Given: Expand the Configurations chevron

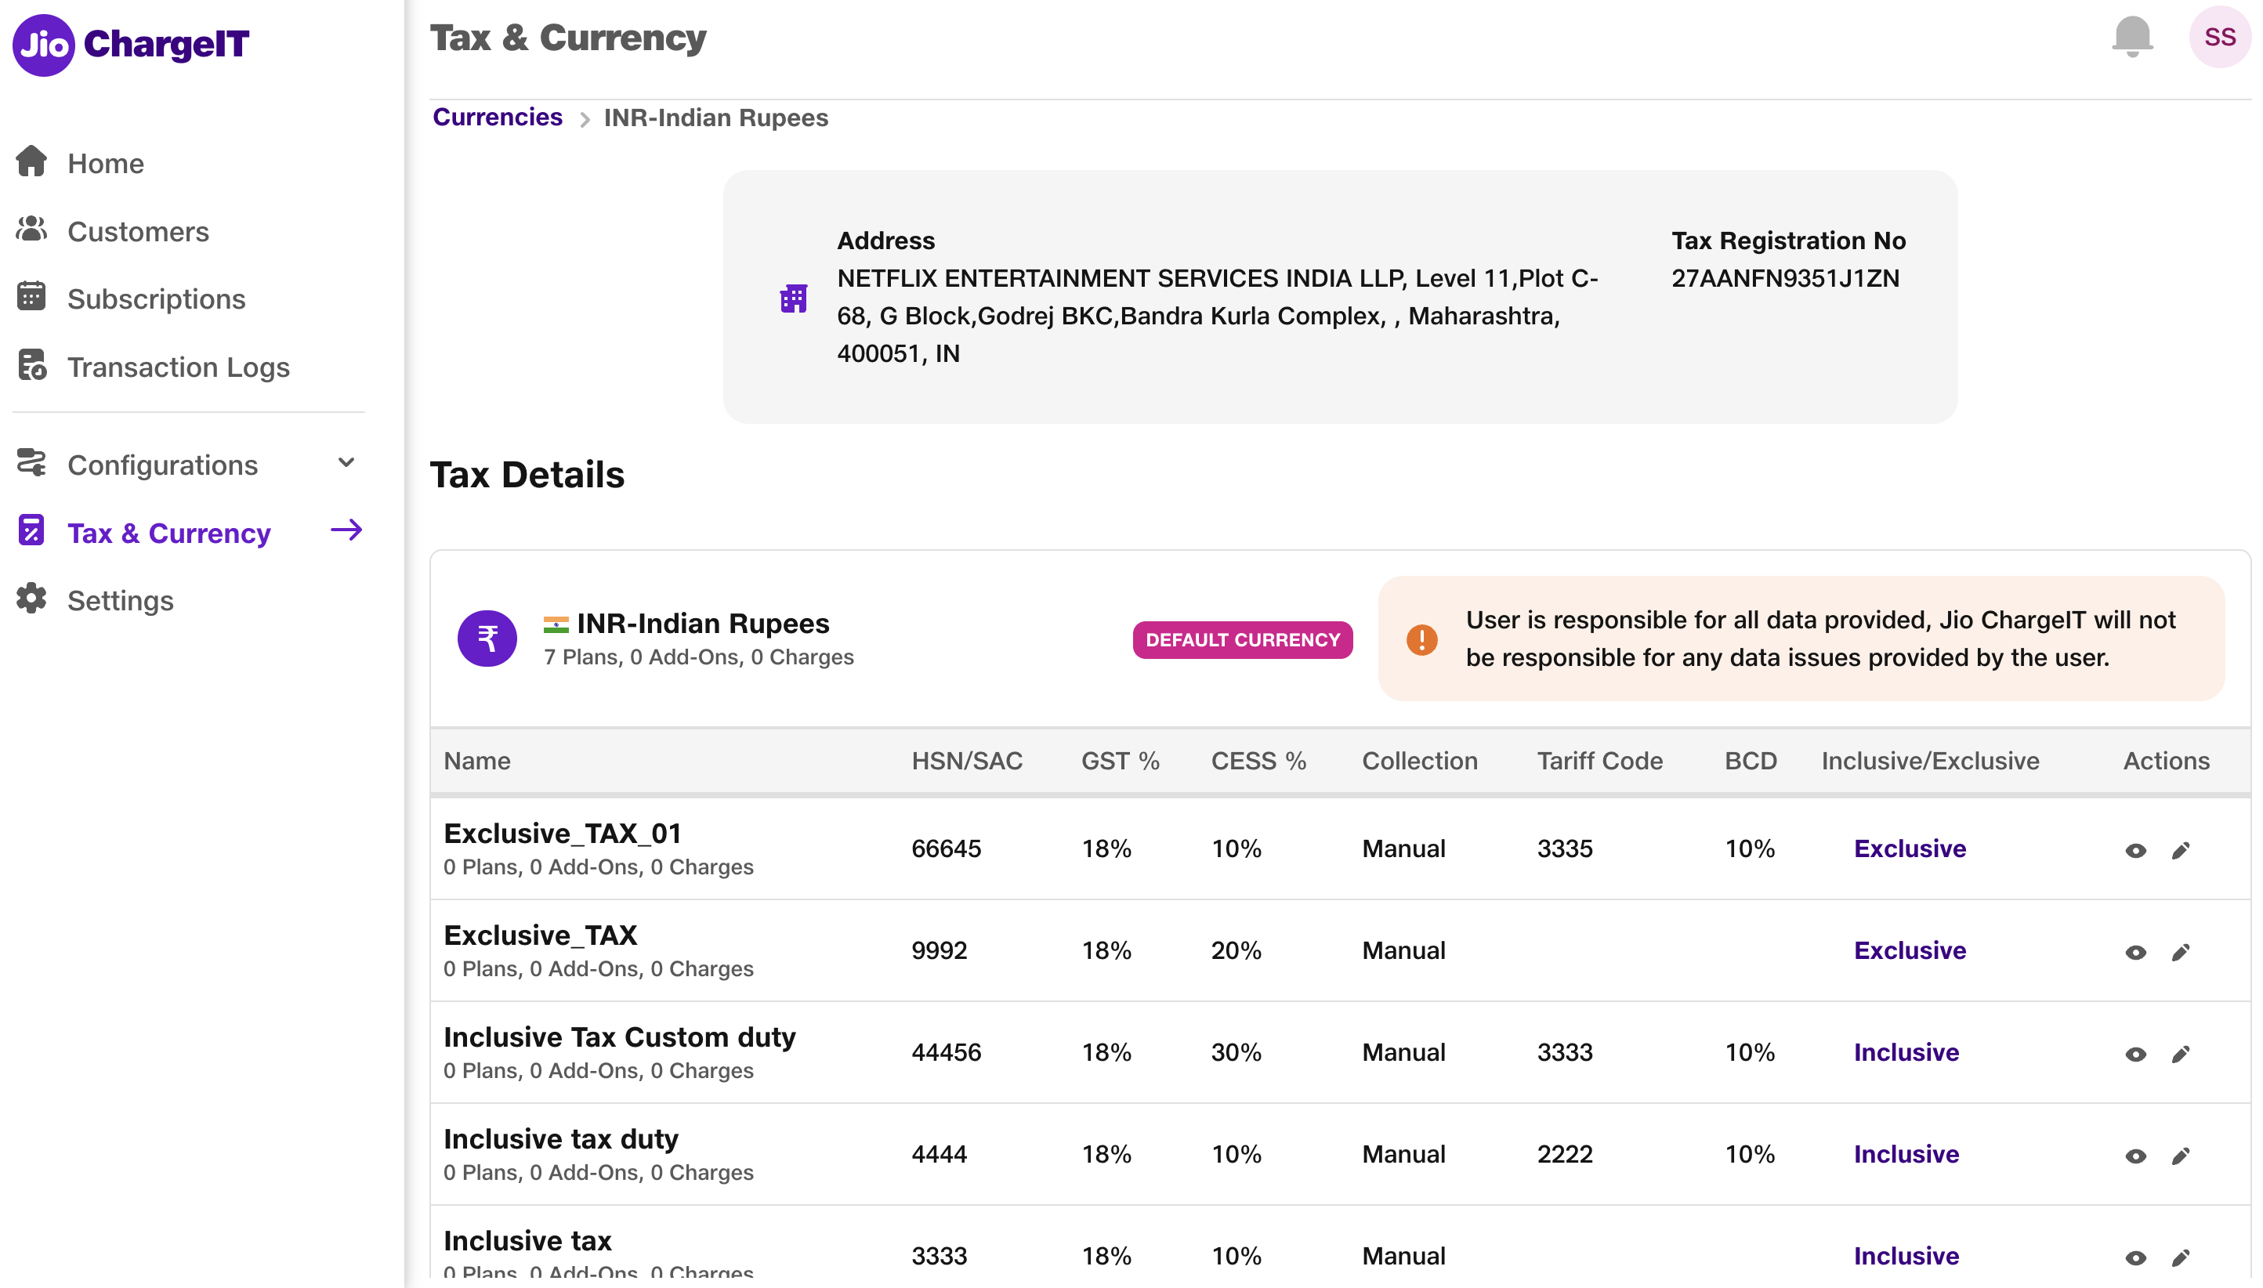Looking at the screenshot, I should click(x=347, y=463).
